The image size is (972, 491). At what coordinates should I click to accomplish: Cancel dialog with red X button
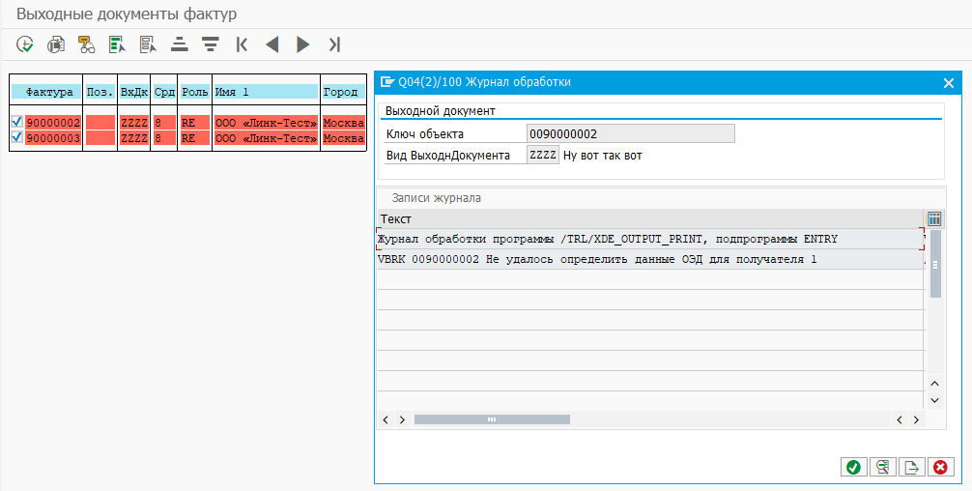pos(939,467)
